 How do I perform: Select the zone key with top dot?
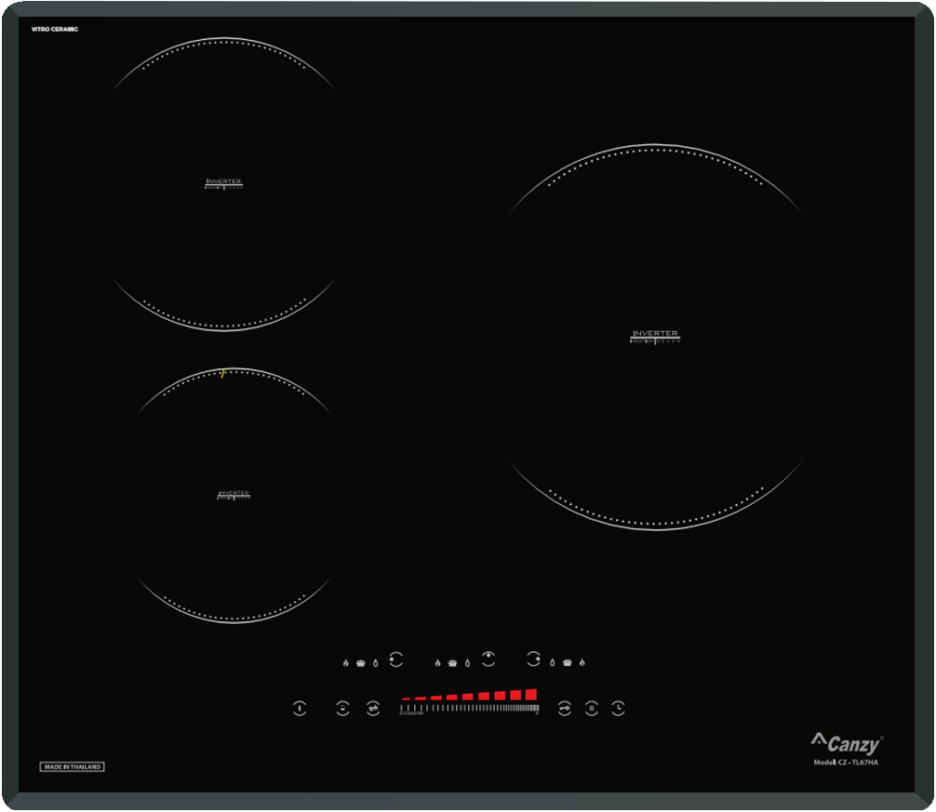[x=488, y=659]
